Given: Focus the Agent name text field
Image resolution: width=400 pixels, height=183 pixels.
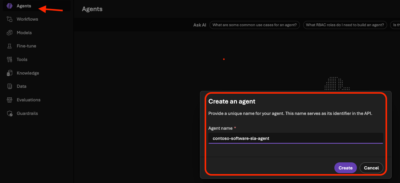Looking at the screenshot, I should point(296,138).
